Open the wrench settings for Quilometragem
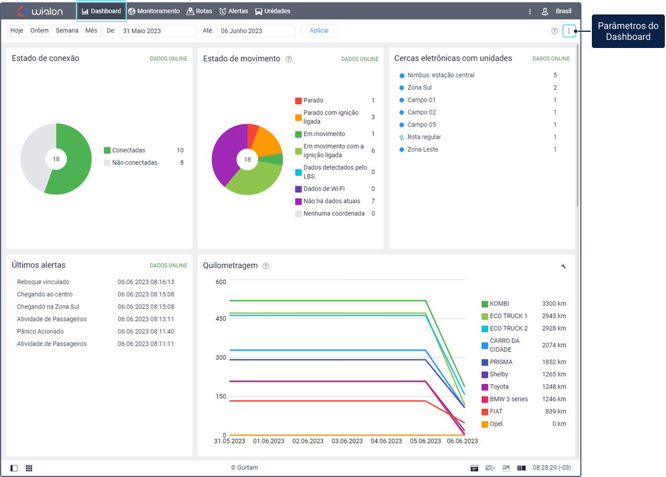This screenshot has height=477, width=666. click(x=563, y=266)
